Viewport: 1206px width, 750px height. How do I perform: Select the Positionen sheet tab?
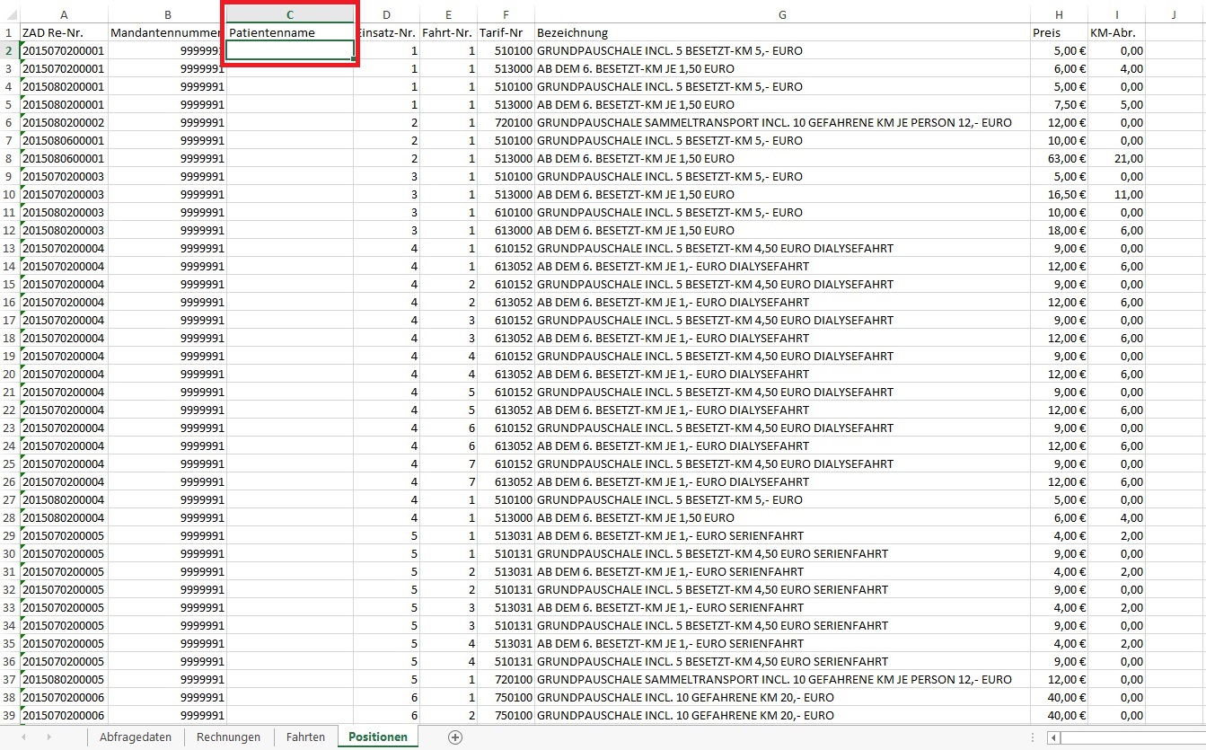coord(377,737)
